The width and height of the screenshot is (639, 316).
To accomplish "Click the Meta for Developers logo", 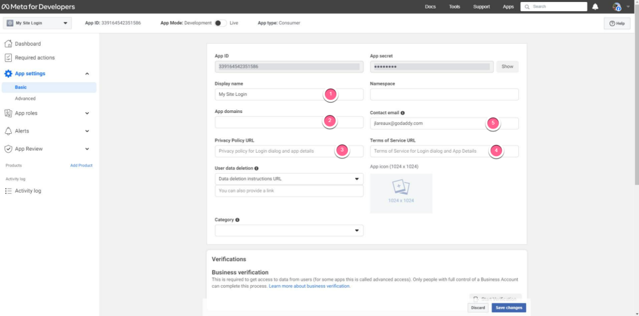I will point(39,7).
